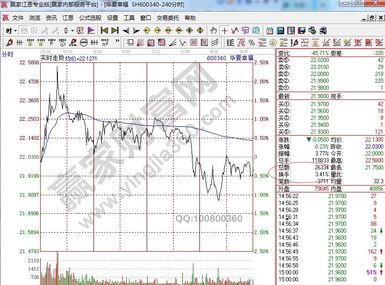
Task: Enable the hand pan tool
Action: tap(213, 31)
